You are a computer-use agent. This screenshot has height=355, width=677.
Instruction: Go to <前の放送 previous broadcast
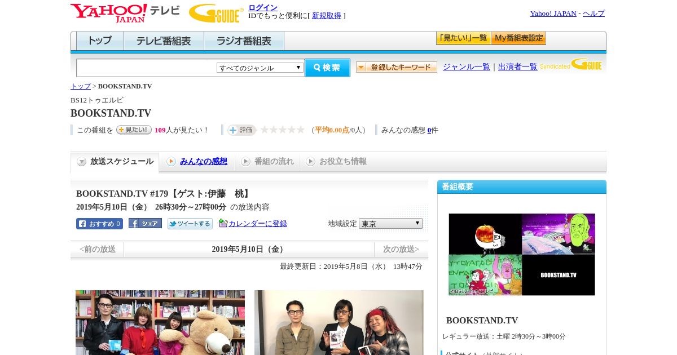tap(98, 249)
